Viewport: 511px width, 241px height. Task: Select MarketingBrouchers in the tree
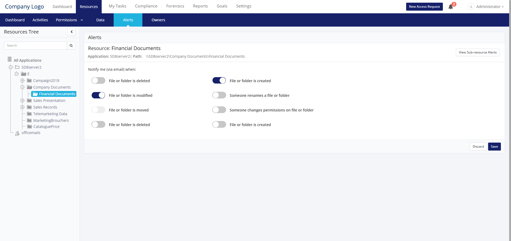51,121
